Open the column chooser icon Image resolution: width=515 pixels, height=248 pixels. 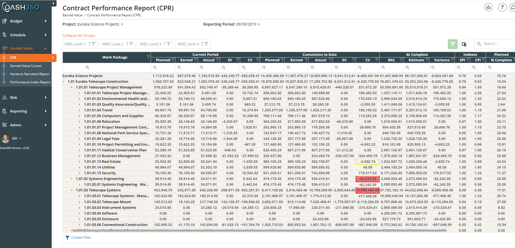click(x=464, y=44)
